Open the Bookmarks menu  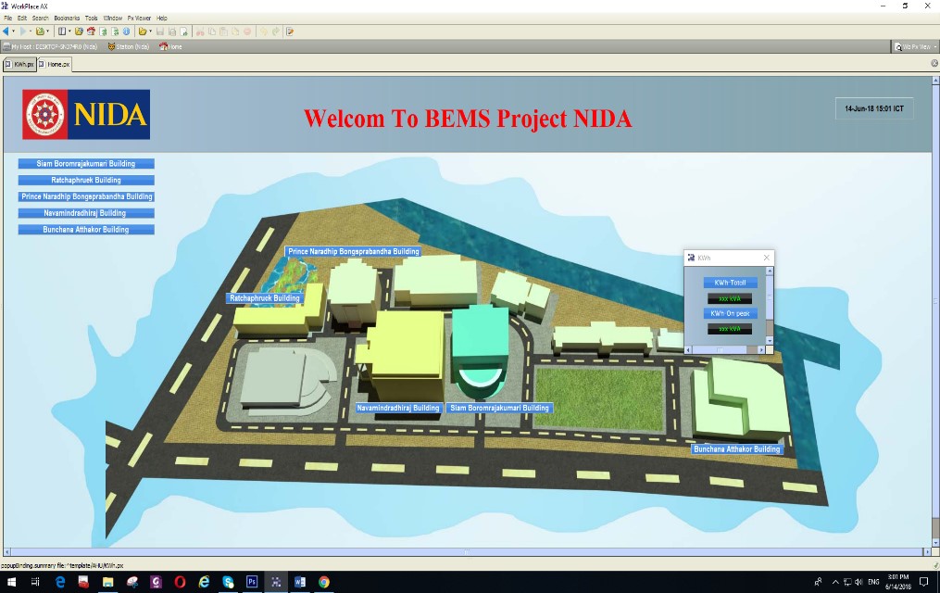tap(67, 18)
